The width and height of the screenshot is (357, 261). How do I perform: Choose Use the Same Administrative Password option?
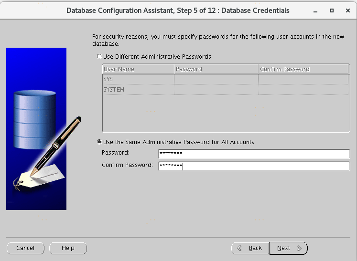click(x=99, y=142)
